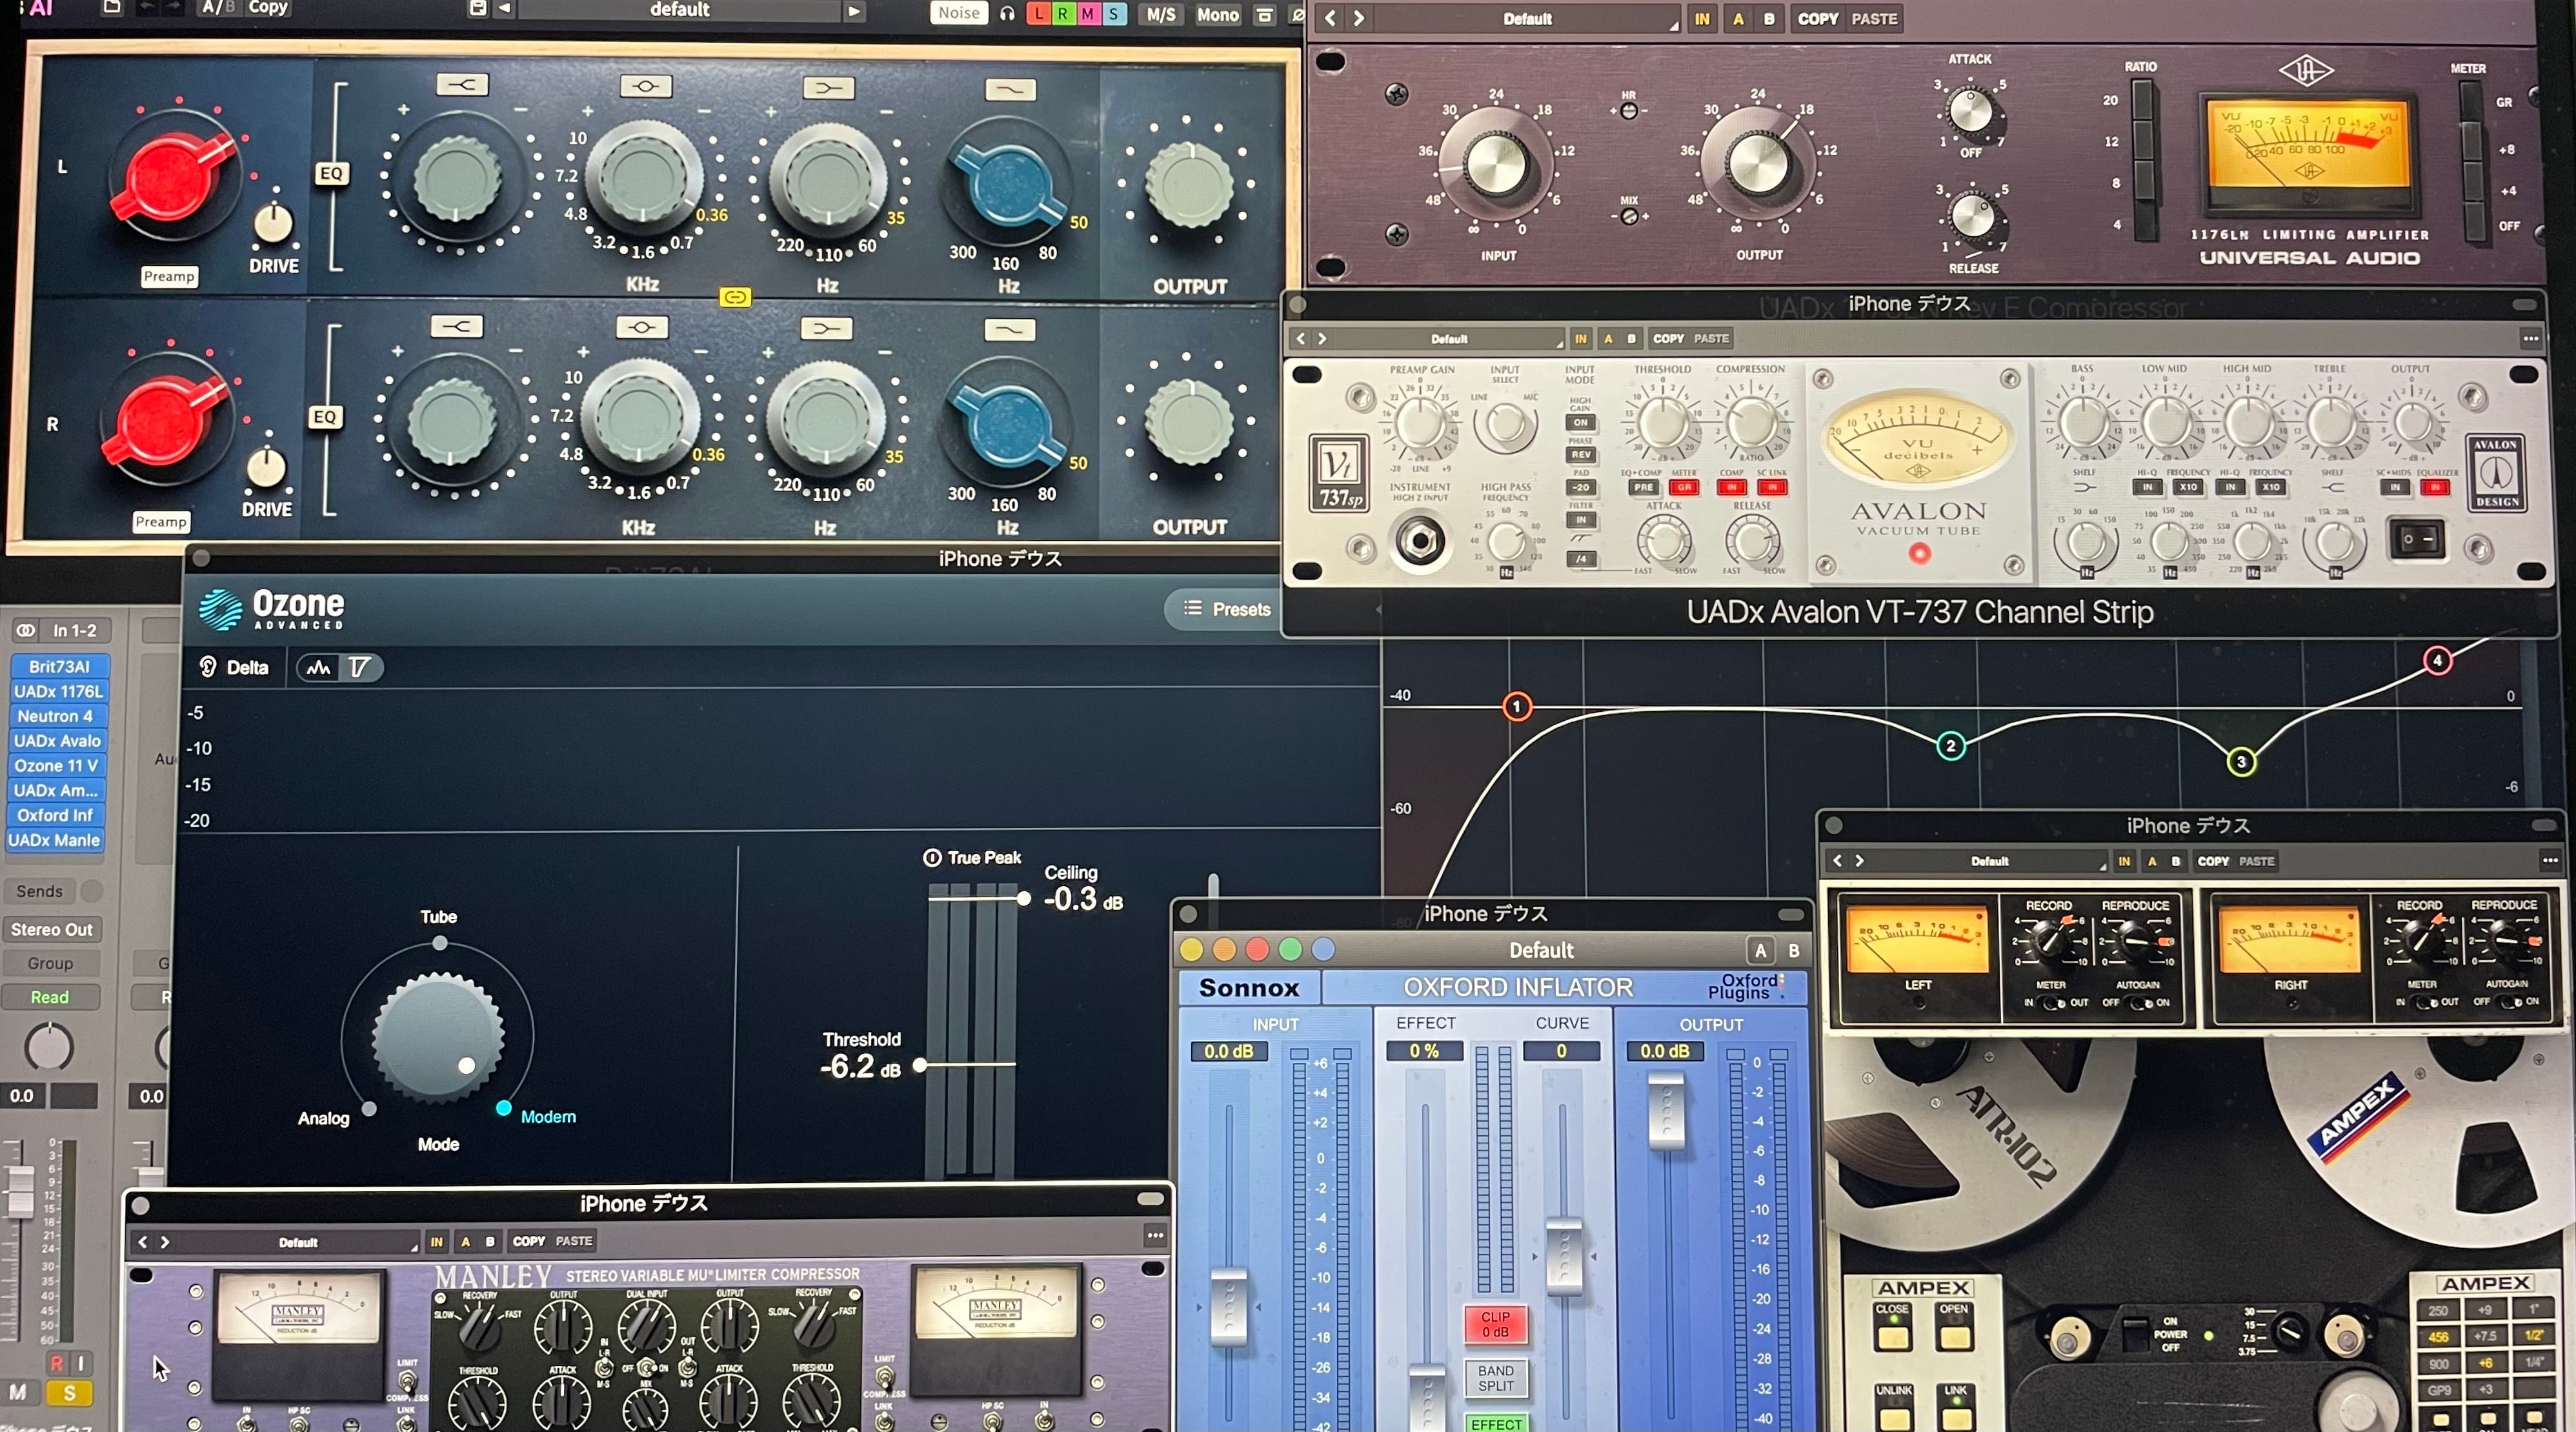Toggle the L channel EQ switch

coord(331,174)
